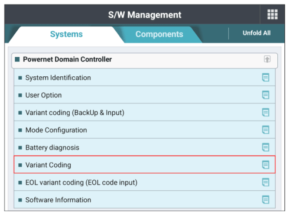The width and height of the screenshot is (289, 215).
Task: Switch to the Systems tab
Action: [x=66, y=34]
